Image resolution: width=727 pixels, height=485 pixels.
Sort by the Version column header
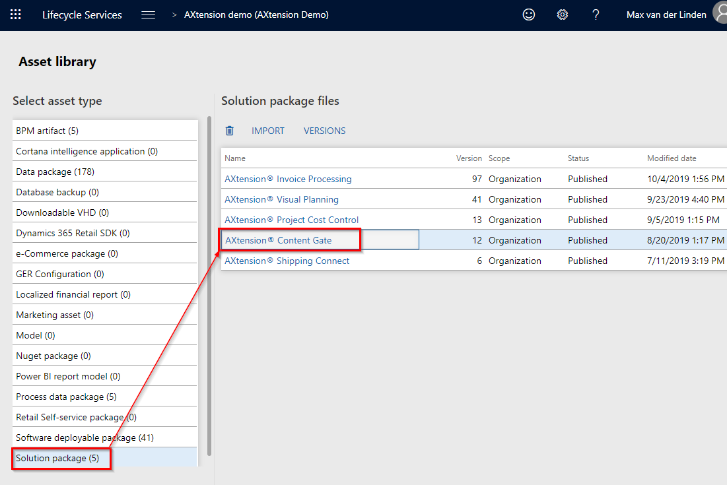click(469, 158)
